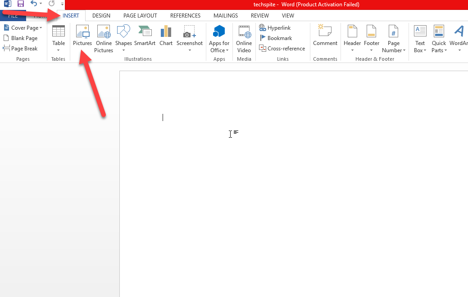This screenshot has width=468, height=297.
Task: Insert a Bookmark
Action: pos(276,38)
